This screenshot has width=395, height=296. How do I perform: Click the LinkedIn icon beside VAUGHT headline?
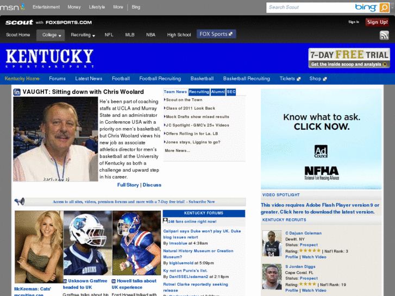click(17, 92)
